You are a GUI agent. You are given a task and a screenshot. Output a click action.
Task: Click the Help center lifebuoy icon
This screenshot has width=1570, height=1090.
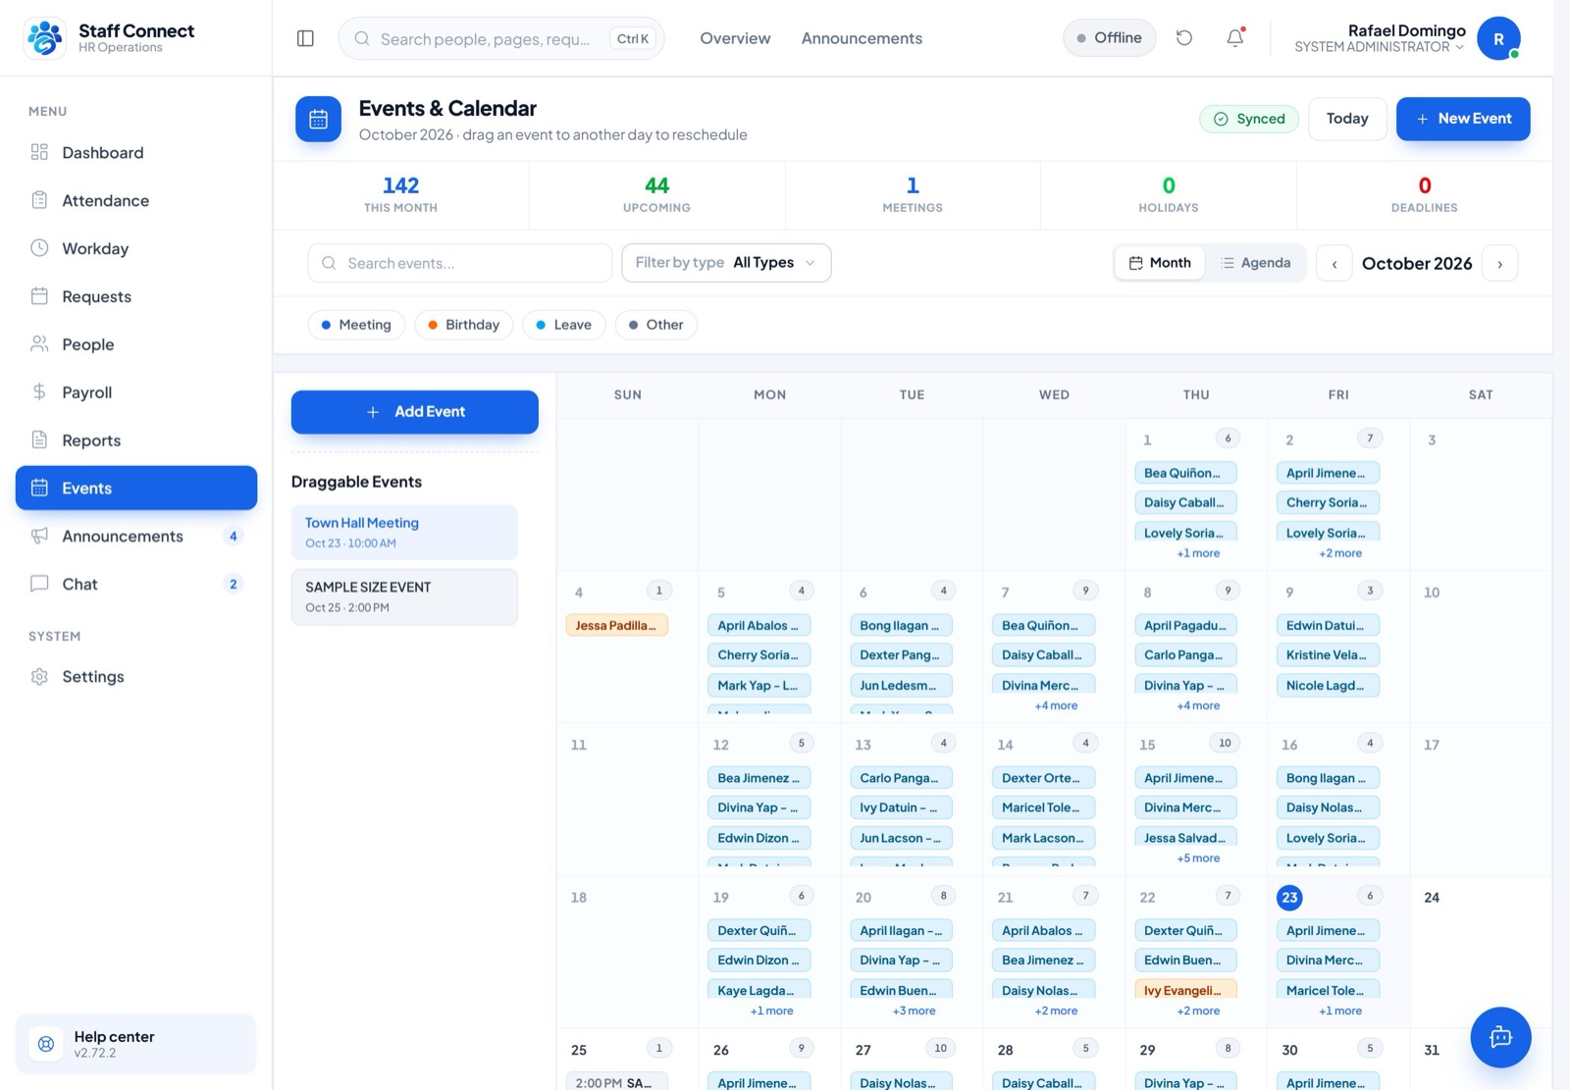tap(46, 1044)
